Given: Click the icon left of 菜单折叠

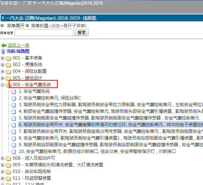Looking at the screenshot, I should (27, 26).
